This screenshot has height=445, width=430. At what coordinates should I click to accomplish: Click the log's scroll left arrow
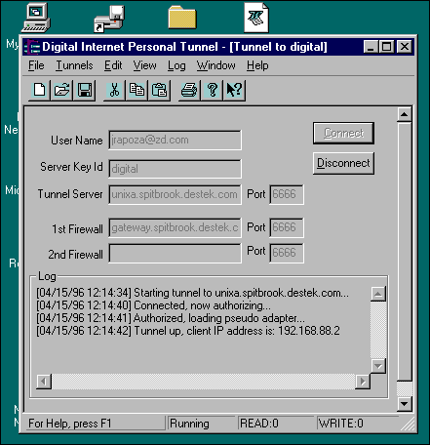[44, 382]
